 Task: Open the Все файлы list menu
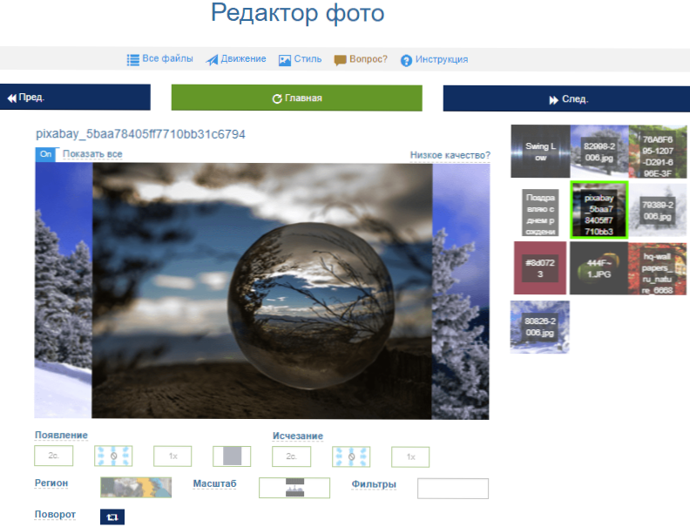[159, 59]
